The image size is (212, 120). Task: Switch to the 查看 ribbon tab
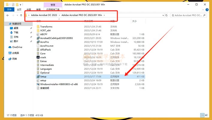point(38,10)
